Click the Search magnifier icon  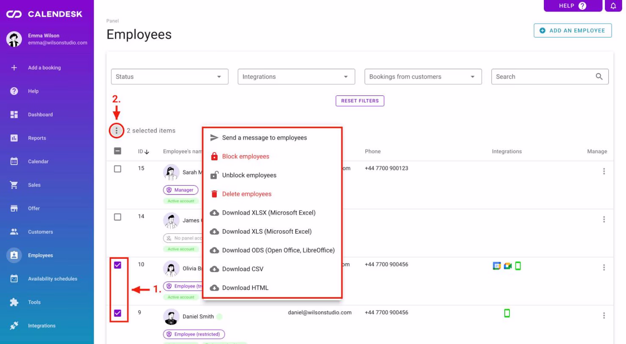tap(599, 77)
